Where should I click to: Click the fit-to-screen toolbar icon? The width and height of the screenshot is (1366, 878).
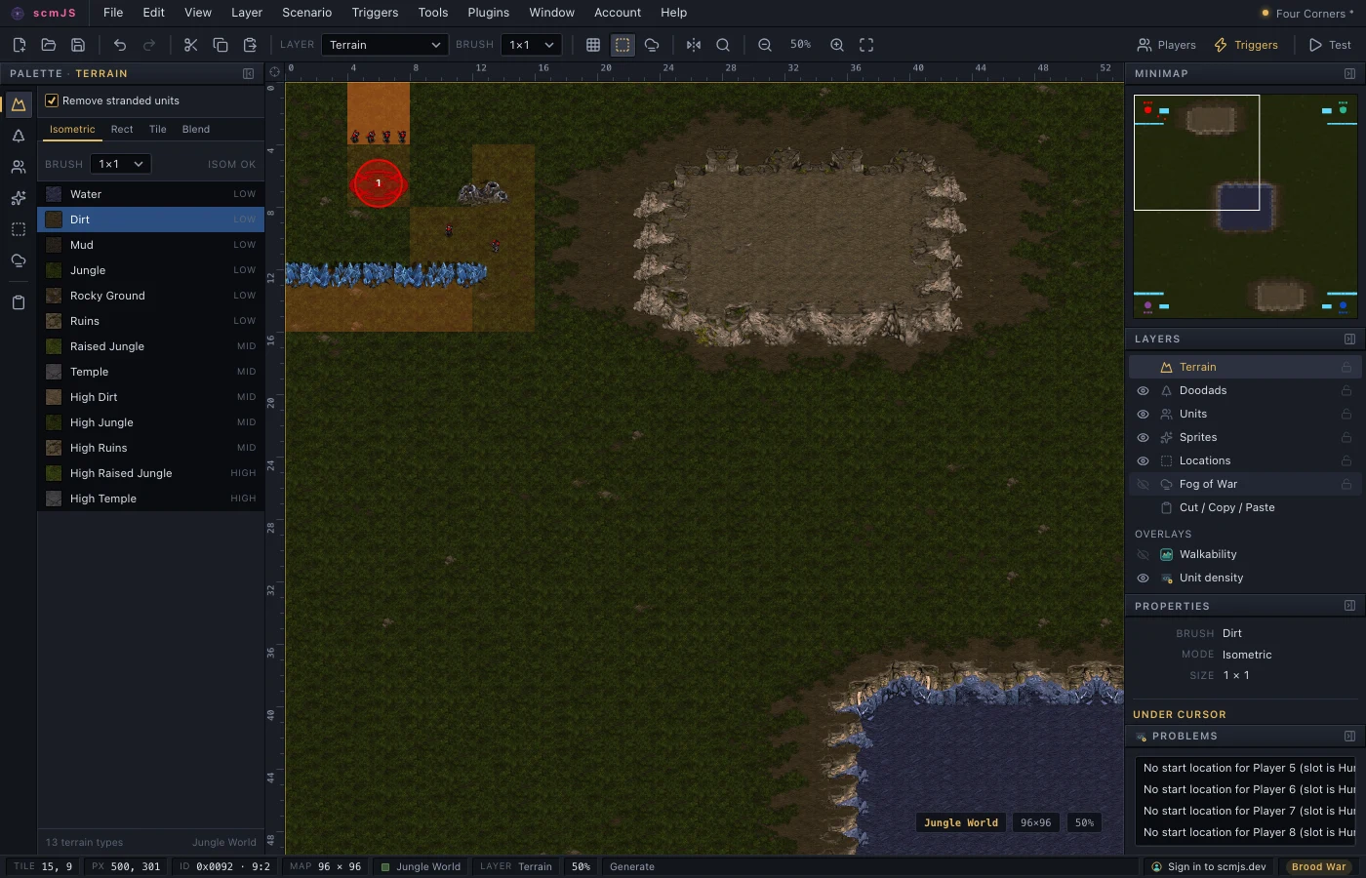[866, 45]
